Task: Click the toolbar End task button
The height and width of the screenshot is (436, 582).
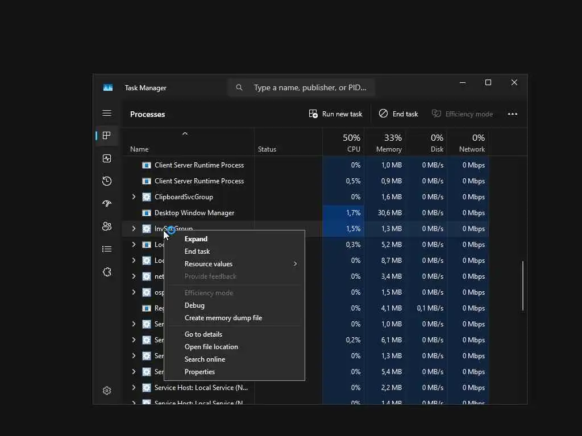Action: [398, 114]
